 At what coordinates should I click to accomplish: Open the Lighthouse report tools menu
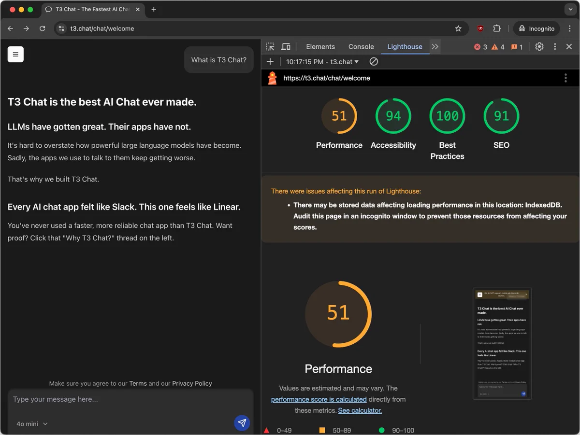click(x=565, y=78)
